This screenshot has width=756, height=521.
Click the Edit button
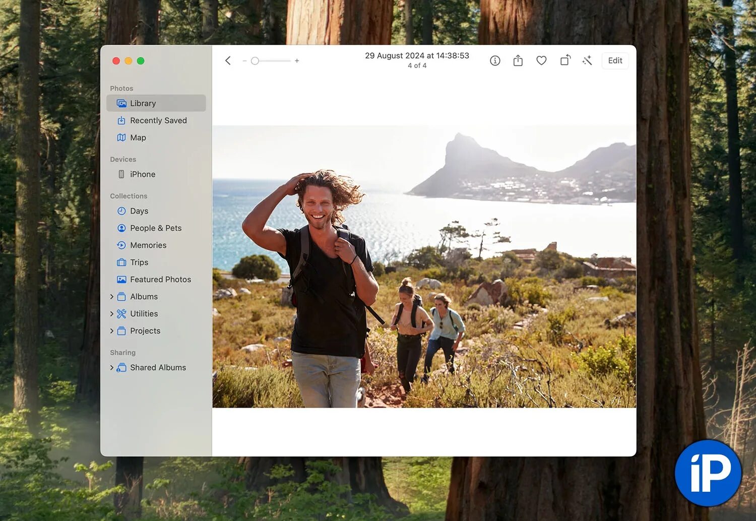point(615,60)
